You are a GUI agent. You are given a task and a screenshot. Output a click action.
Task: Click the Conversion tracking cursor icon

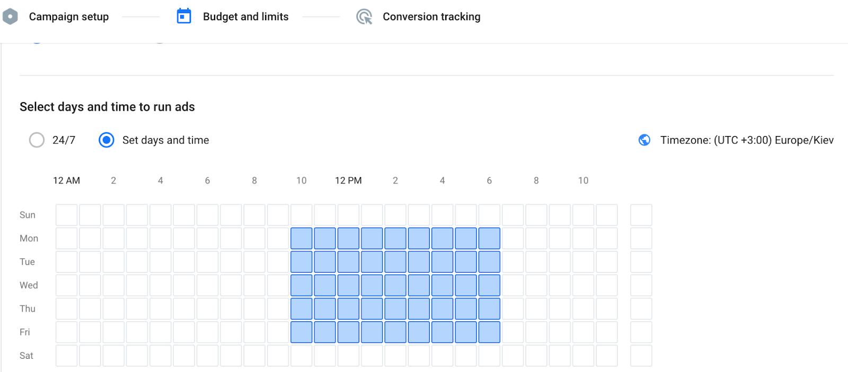[x=364, y=17]
